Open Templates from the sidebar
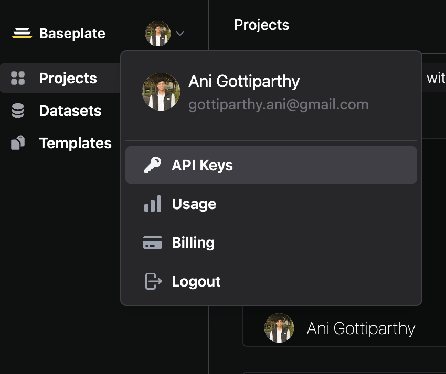 tap(75, 143)
